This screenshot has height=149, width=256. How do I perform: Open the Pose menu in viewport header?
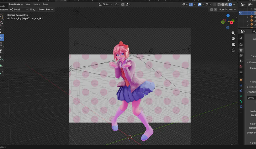coord(45,5)
